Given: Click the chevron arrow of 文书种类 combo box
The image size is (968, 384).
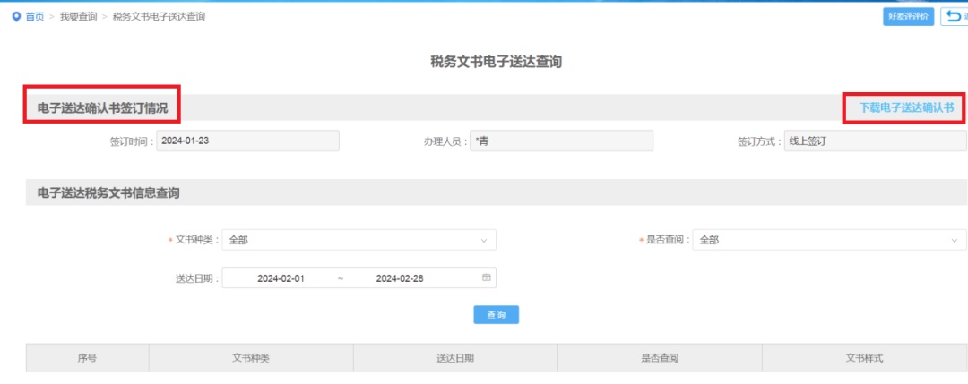Looking at the screenshot, I should click(484, 240).
